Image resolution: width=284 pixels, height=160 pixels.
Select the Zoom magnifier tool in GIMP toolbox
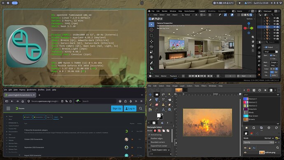(170, 110)
